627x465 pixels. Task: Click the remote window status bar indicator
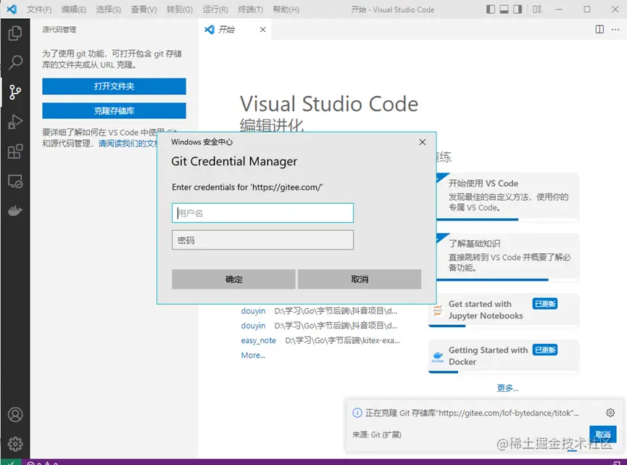point(11,462)
